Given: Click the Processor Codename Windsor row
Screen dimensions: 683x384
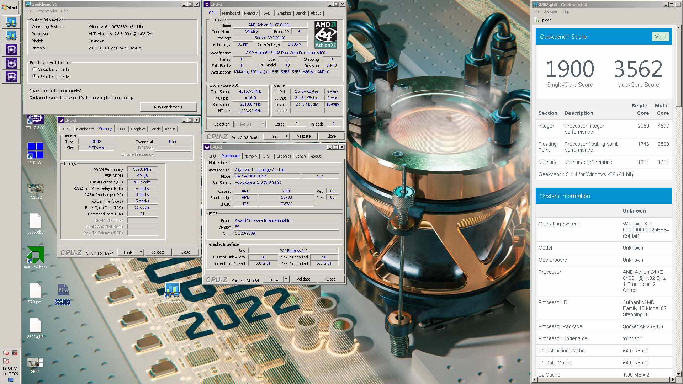Looking at the screenshot, I should (604, 338).
